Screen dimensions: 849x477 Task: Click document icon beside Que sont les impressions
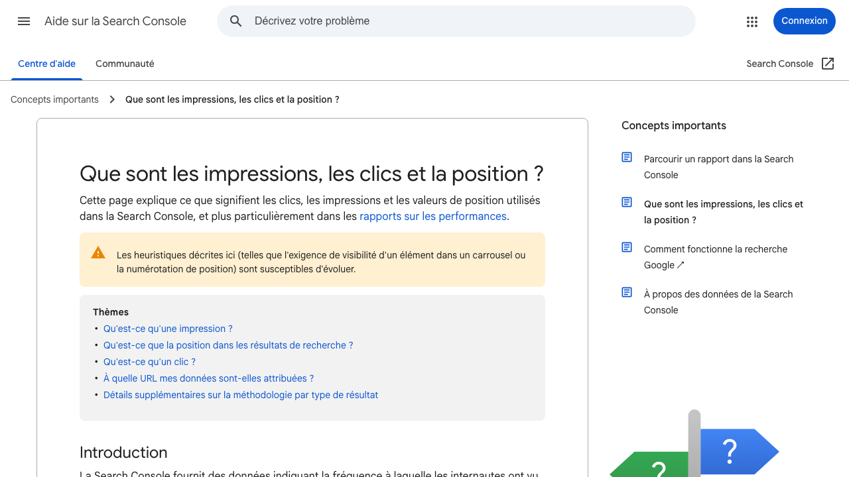[x=627, y=202]
